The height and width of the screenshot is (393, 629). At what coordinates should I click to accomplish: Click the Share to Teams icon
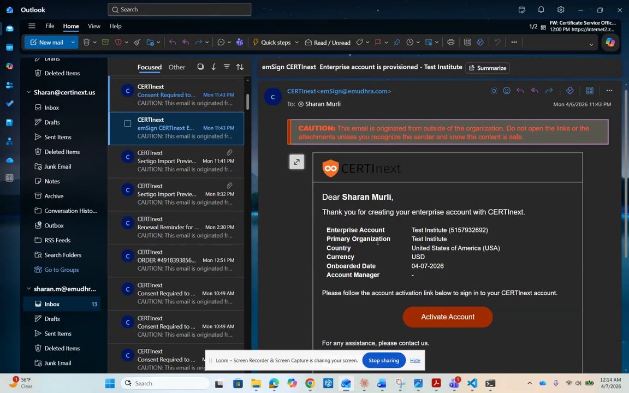(x=240, y=42)
